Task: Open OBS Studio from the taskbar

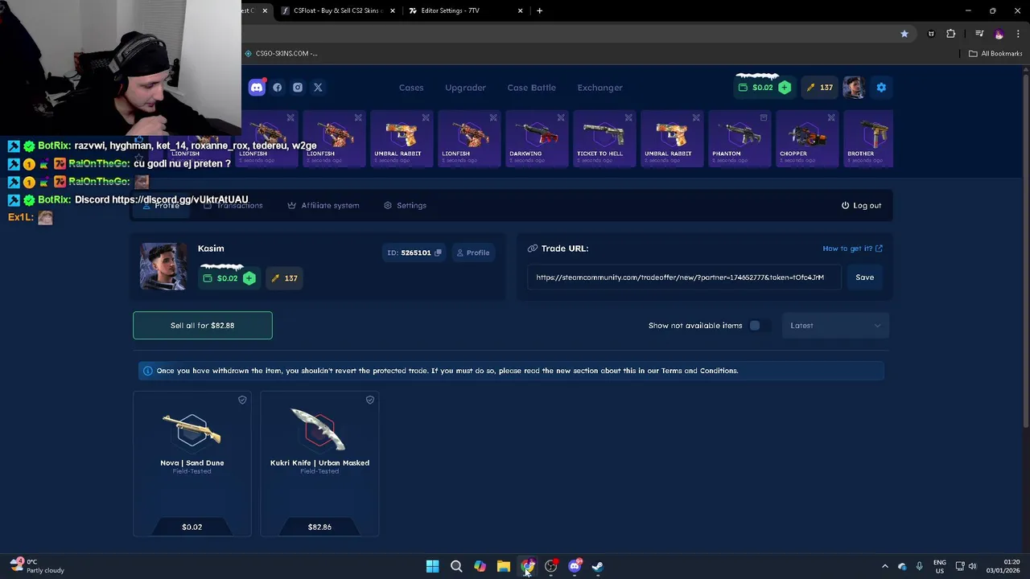Action: click(550, 566)
